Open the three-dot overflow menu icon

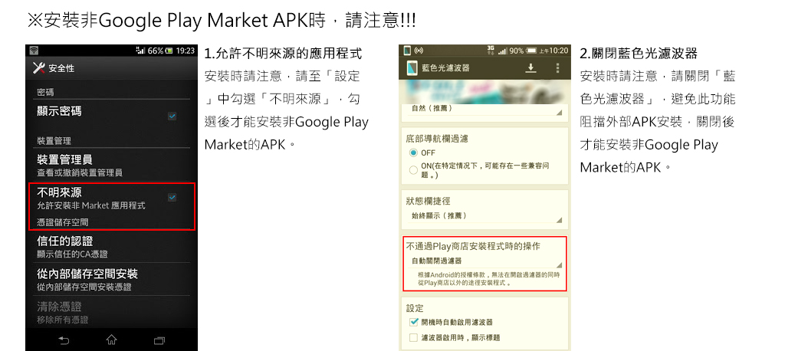[x=558, y=68]
